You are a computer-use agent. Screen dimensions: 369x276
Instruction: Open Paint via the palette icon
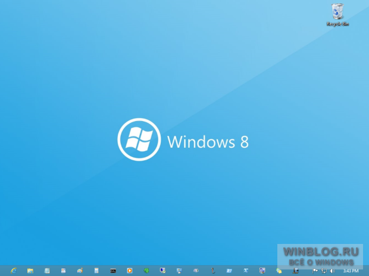[x=80, y=271]
